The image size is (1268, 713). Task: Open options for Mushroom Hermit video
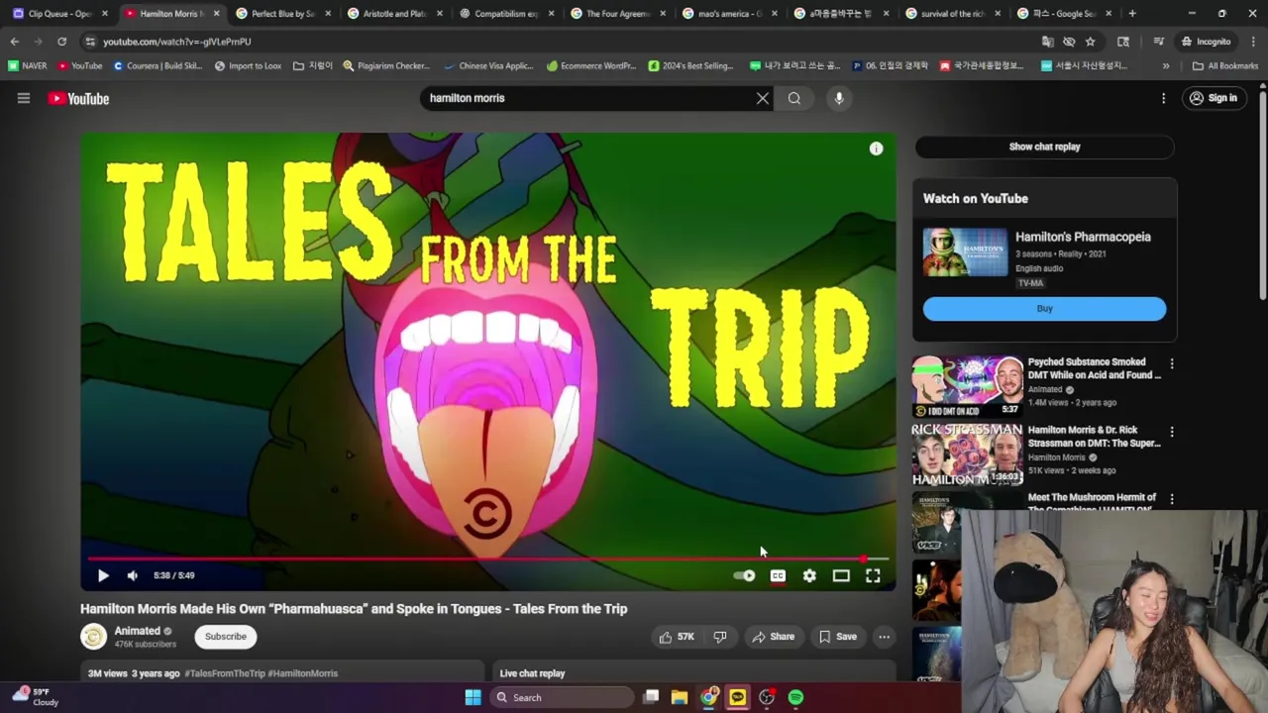[x=1172, y=500]
